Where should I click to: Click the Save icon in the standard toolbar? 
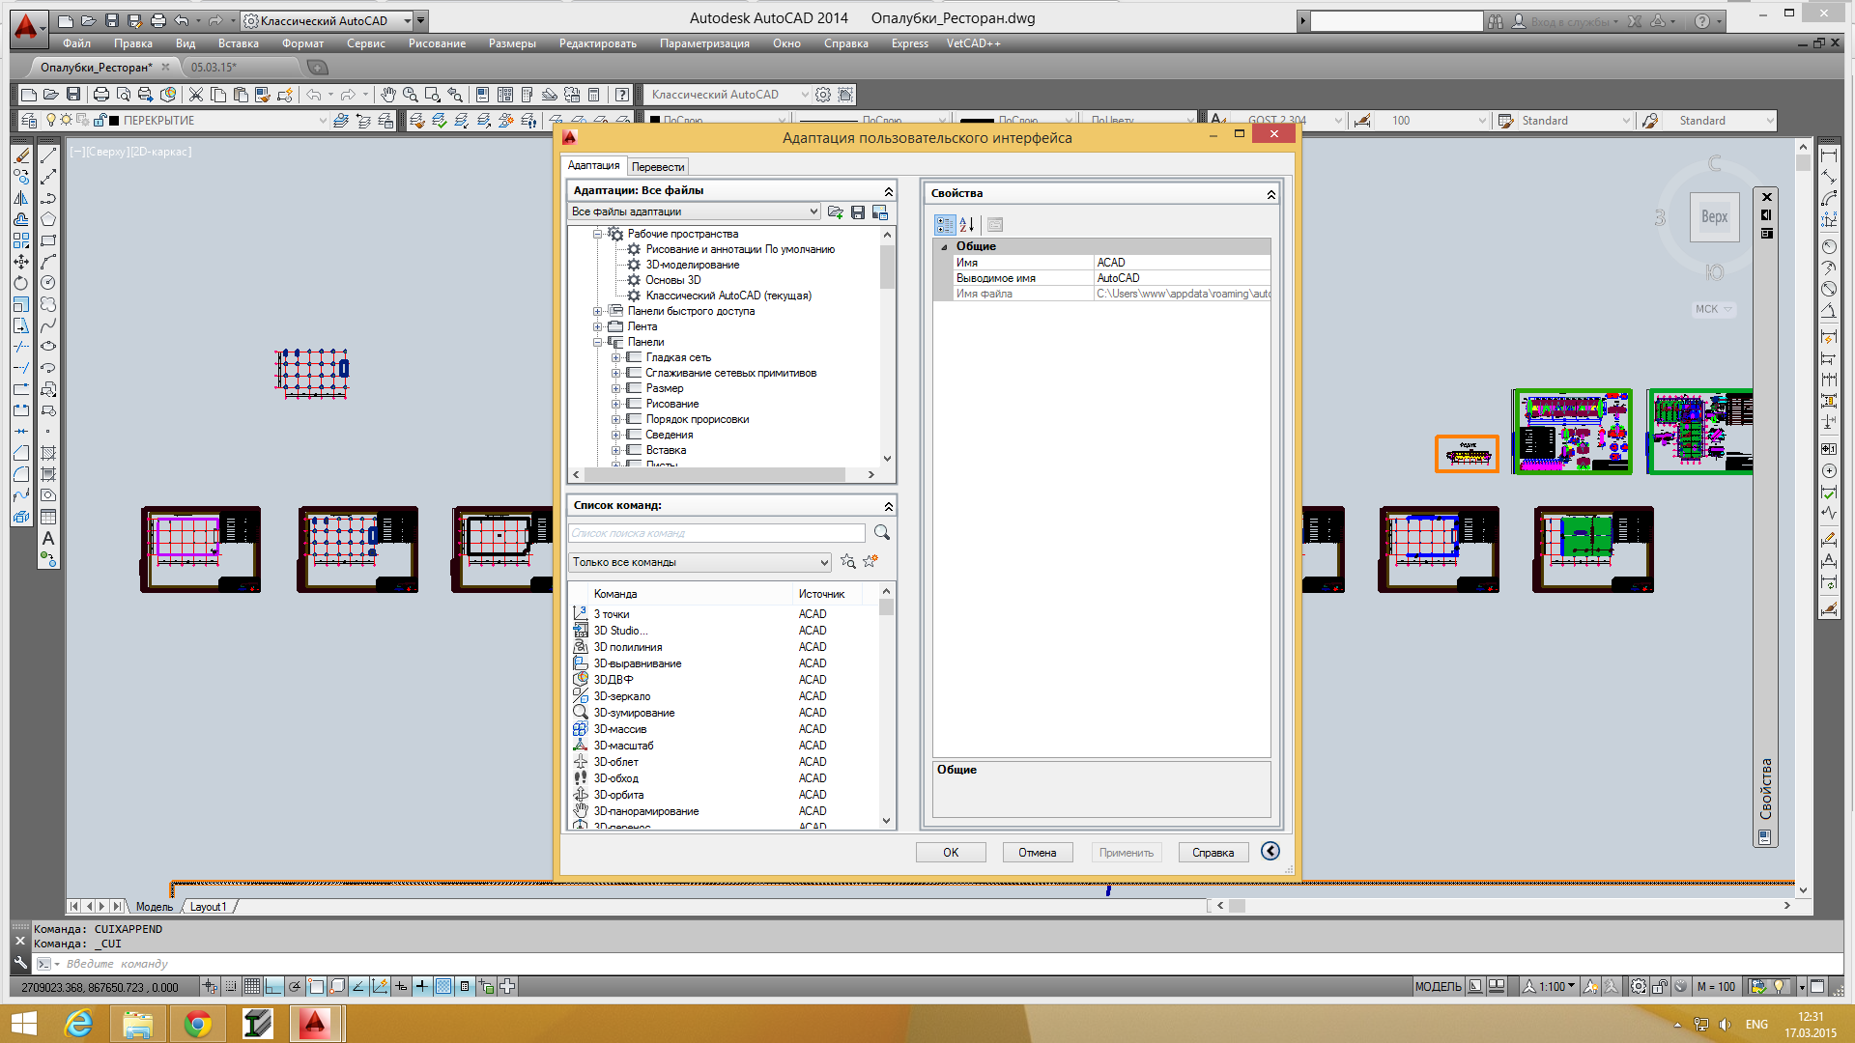click(x=73, y=95)
